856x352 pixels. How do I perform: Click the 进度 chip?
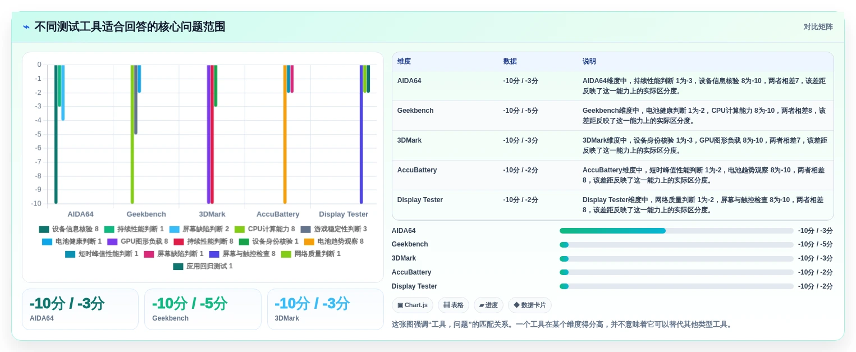point(488,305)
